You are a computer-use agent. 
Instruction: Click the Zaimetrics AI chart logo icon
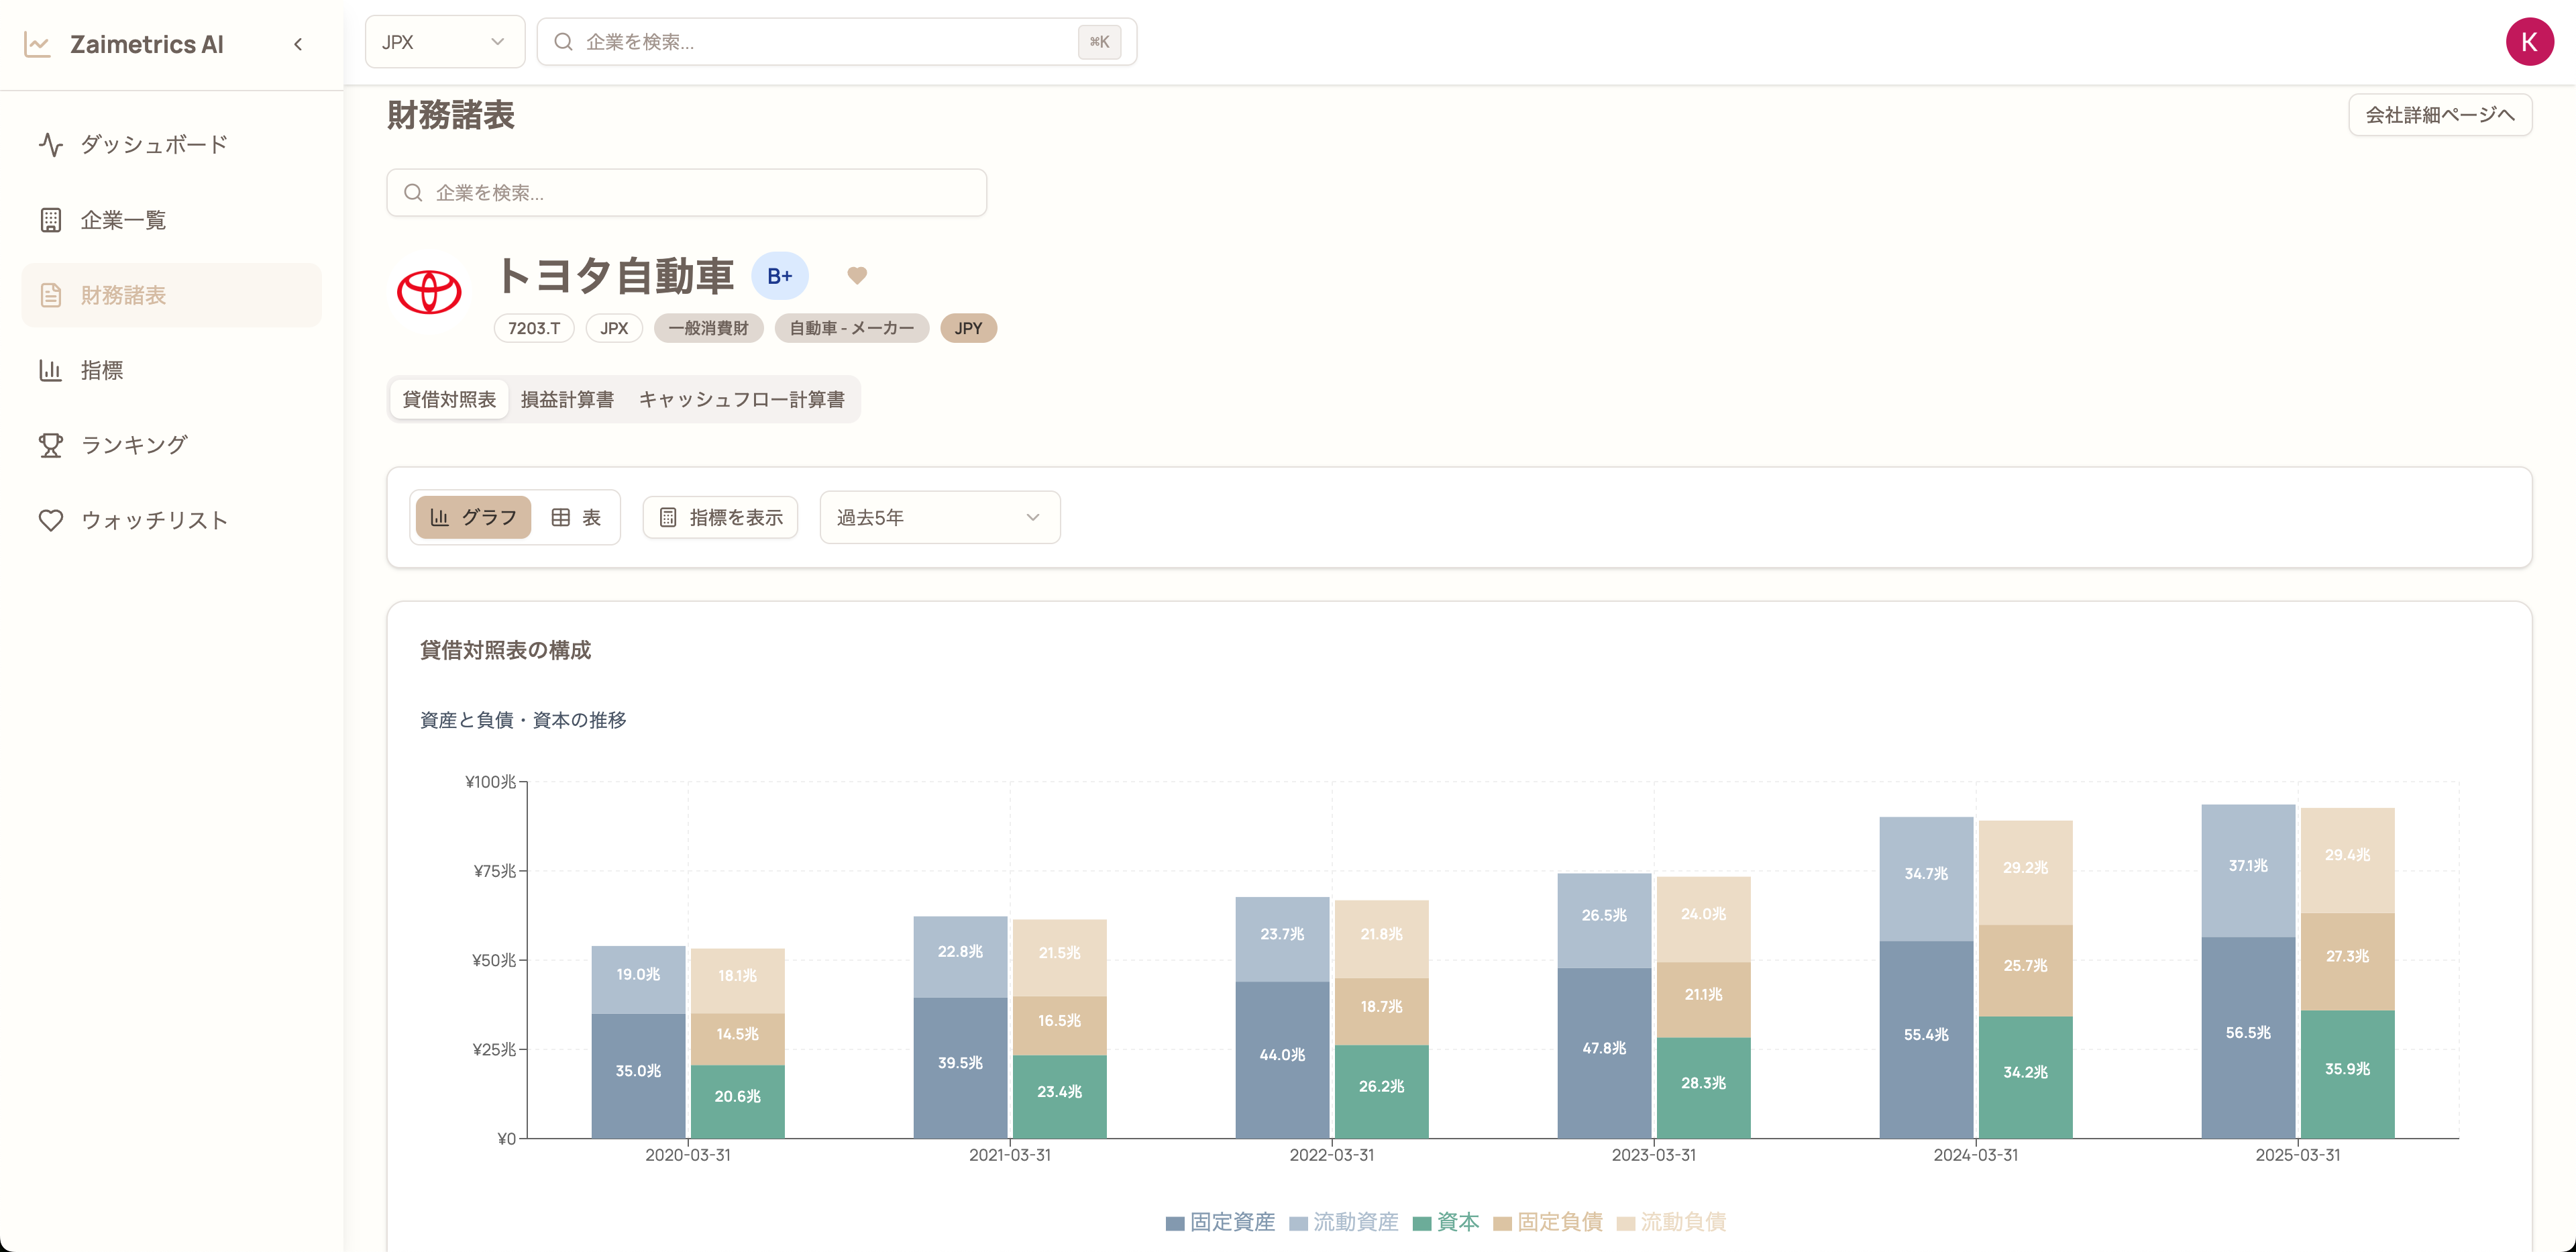(x=37, y=44)
